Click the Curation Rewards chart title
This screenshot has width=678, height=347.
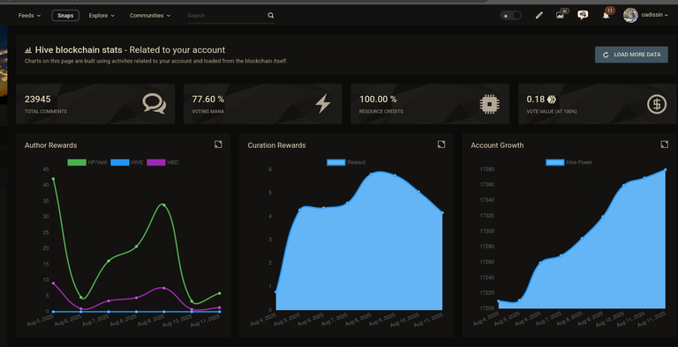tap(276, 145)
